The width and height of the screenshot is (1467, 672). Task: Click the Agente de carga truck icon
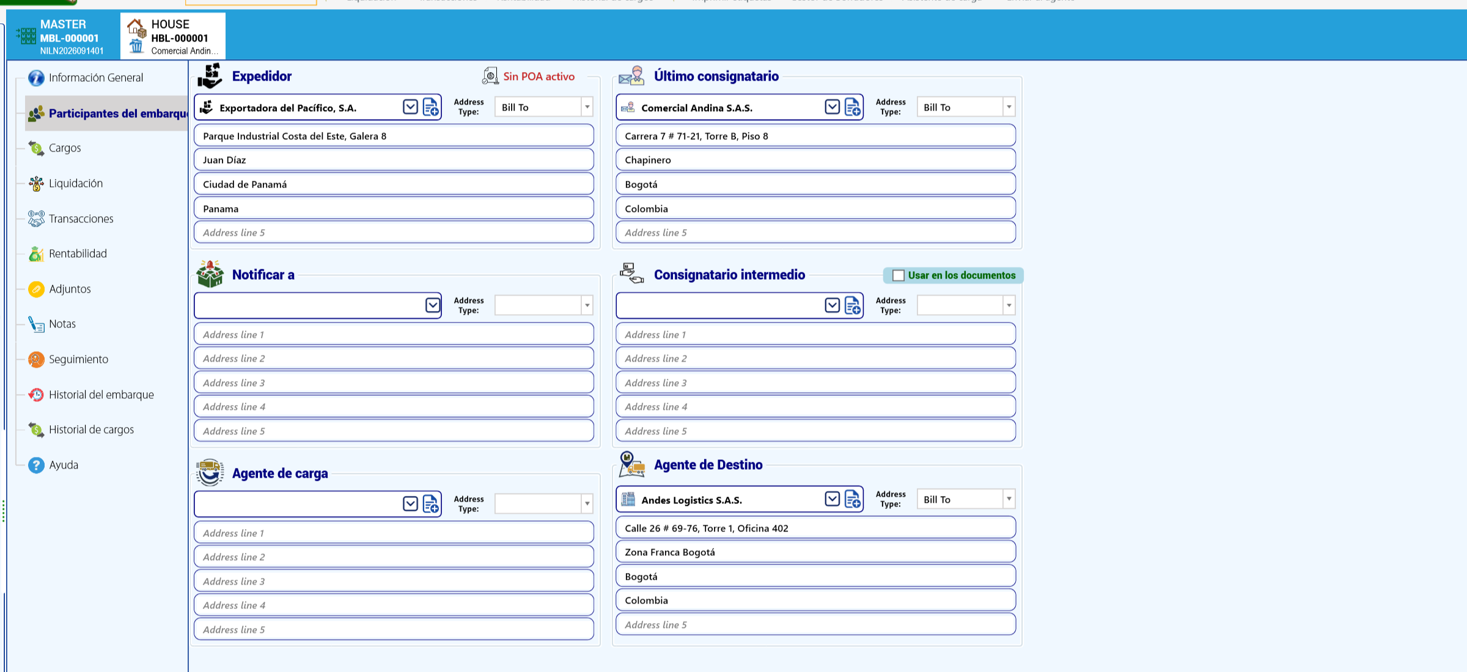(210, 472)
